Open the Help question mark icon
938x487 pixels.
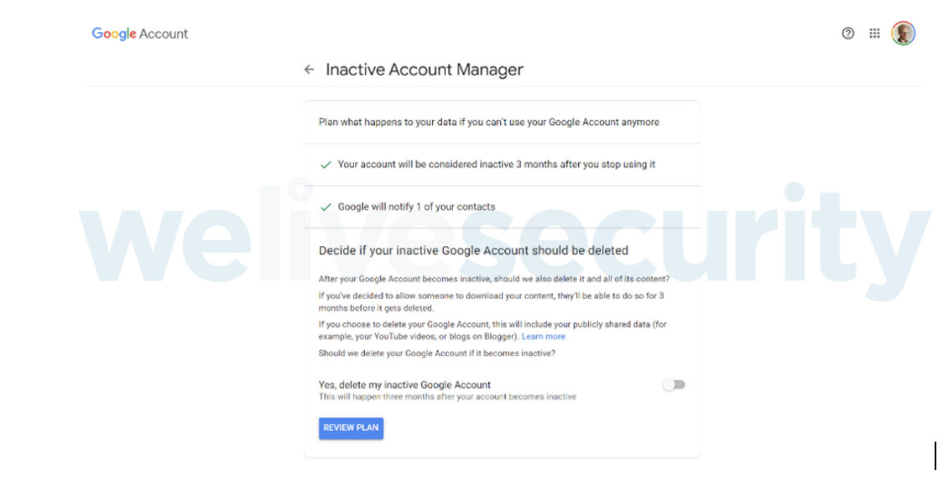click(847, 34)
